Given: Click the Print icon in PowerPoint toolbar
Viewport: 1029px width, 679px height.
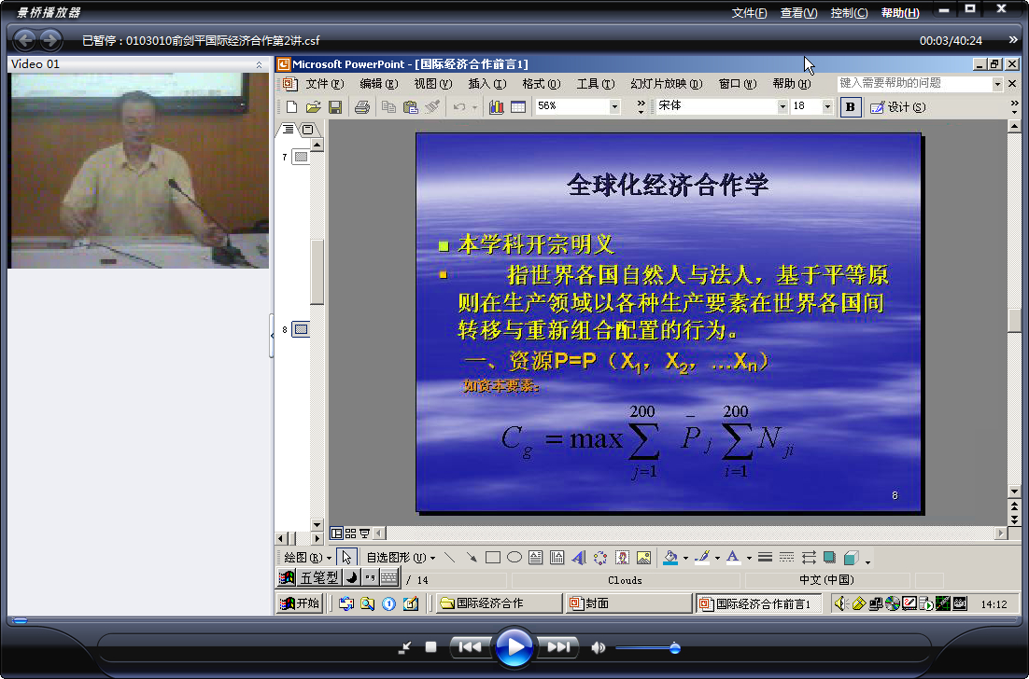Looking at the screenshot, I should (x=361, y=107).
